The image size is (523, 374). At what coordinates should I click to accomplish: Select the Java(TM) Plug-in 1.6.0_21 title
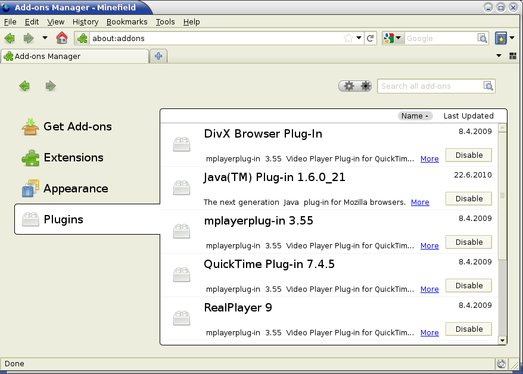pyautogui.click(x=275, y=177)
